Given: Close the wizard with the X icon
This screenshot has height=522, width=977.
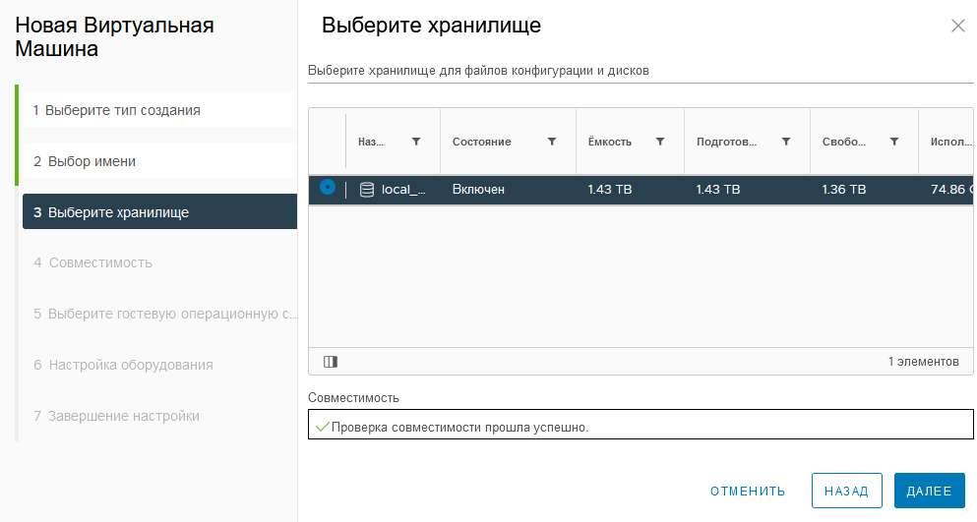Looking at the screenshot, I should [957, 26].
